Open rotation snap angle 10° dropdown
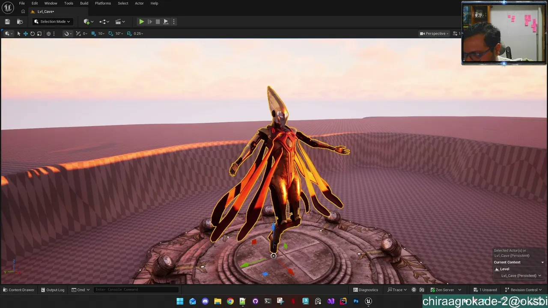Viewport: 548px width, 308px height. (x=119, y=33)
